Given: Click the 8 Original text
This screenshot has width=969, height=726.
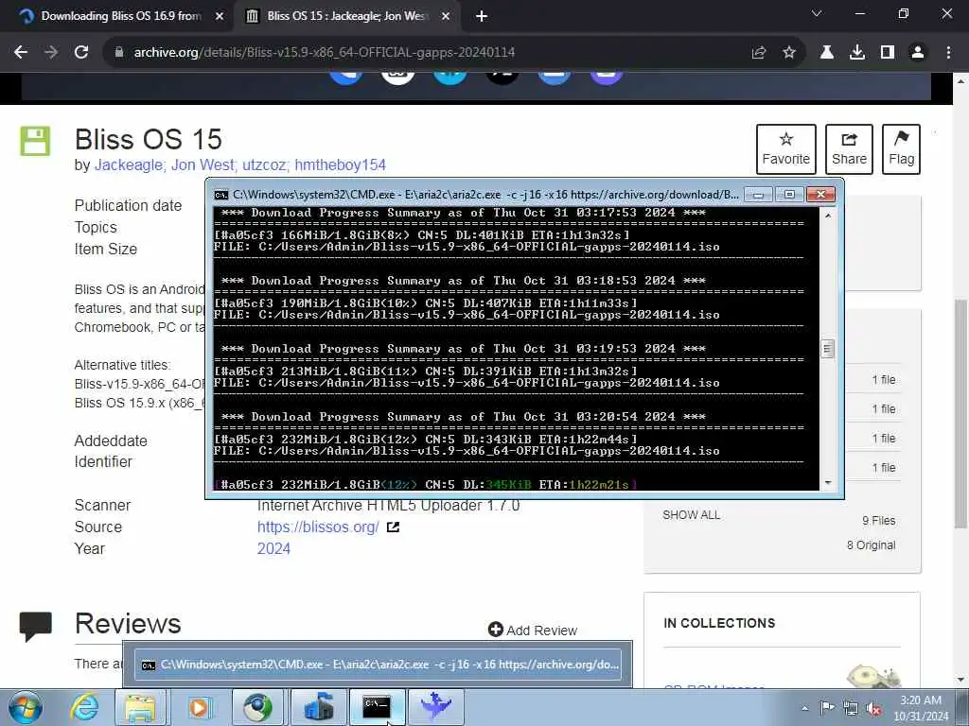Looking at the screenshot, I should (x=872, y=545).
